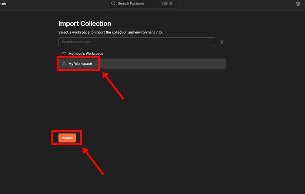Click the person icon beside My Workspace
The width and height of the screenshot is (305, 194).
(x=64, y=64)
